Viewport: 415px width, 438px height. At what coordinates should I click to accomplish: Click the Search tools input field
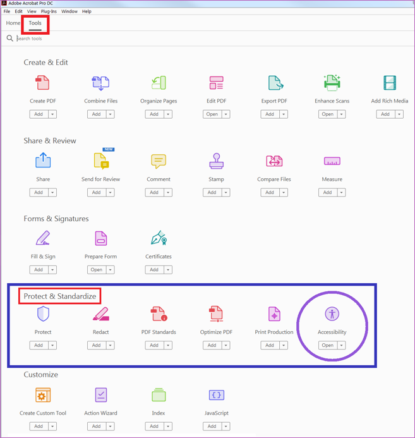point(126,39)
